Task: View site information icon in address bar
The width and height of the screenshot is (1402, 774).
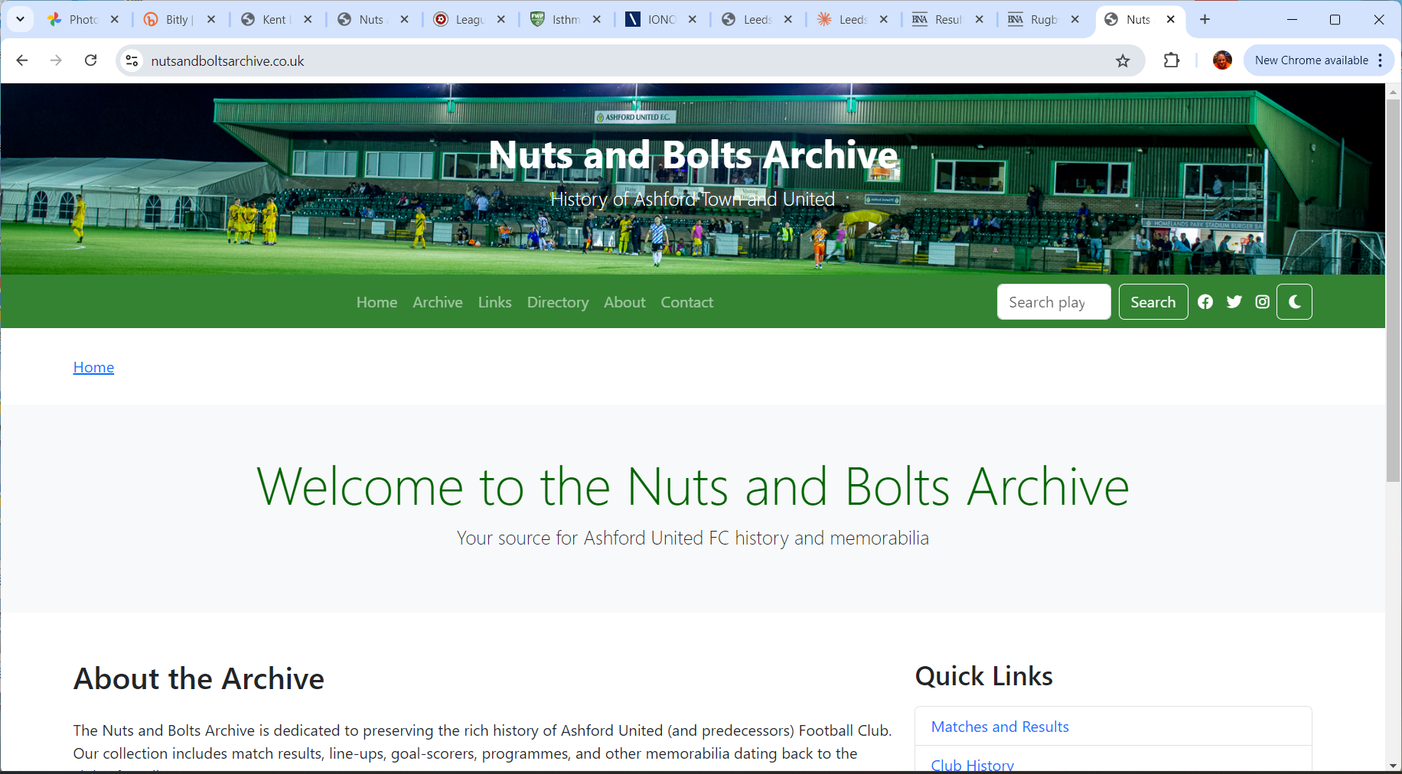Action: point(132,60)
